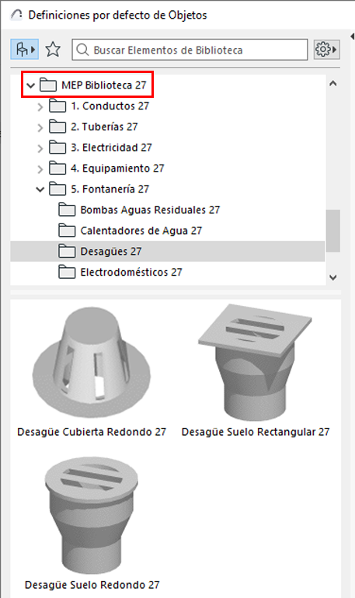Click the folder tree scrollbar thumb
The image size is (355, 598).
point(333,231)
